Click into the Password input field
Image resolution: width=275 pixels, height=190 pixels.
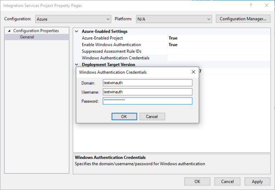coord(147,101)
